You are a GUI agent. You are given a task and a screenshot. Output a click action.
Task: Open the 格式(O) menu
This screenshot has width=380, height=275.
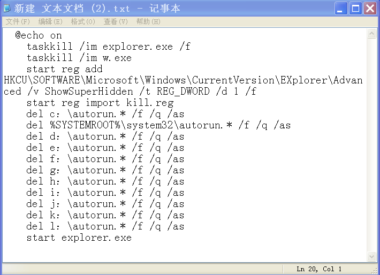coord(83,21)
